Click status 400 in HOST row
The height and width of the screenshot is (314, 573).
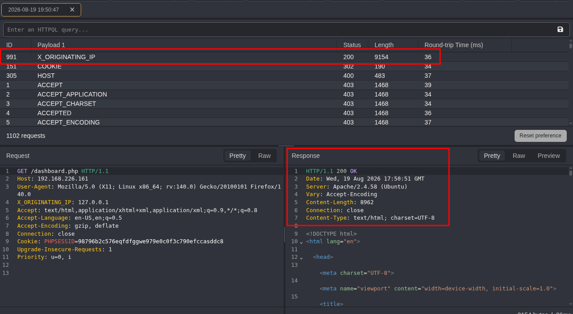349,76
